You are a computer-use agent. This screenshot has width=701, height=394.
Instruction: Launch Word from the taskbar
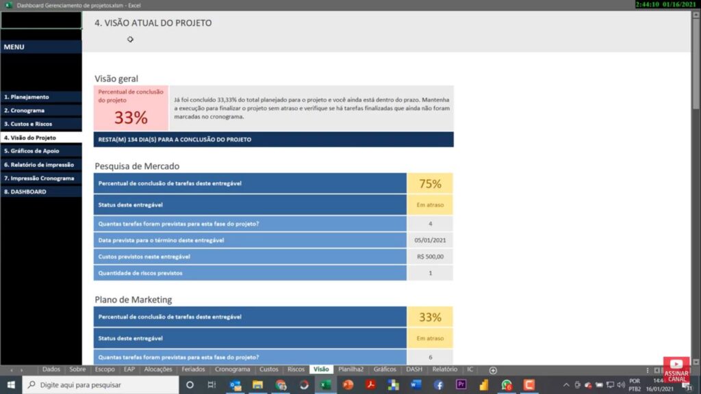coord(415,384)
